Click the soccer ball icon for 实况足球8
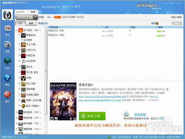 [23, 61]
